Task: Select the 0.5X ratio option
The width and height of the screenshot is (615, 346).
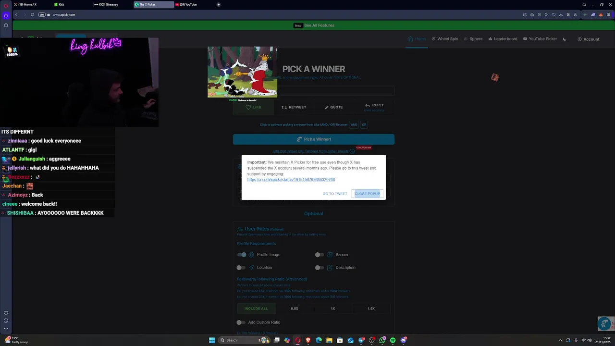Action: (295, 309)
